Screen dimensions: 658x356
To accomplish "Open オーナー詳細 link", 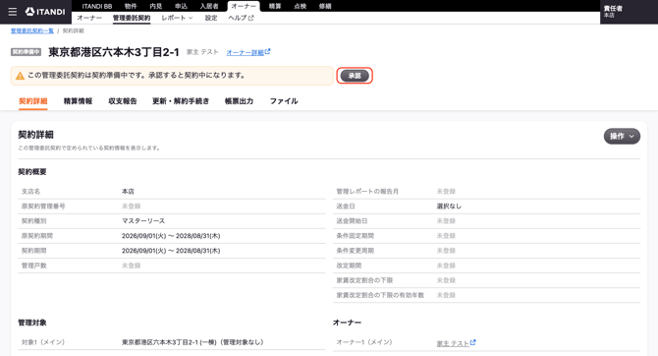I will pos(246,52).
